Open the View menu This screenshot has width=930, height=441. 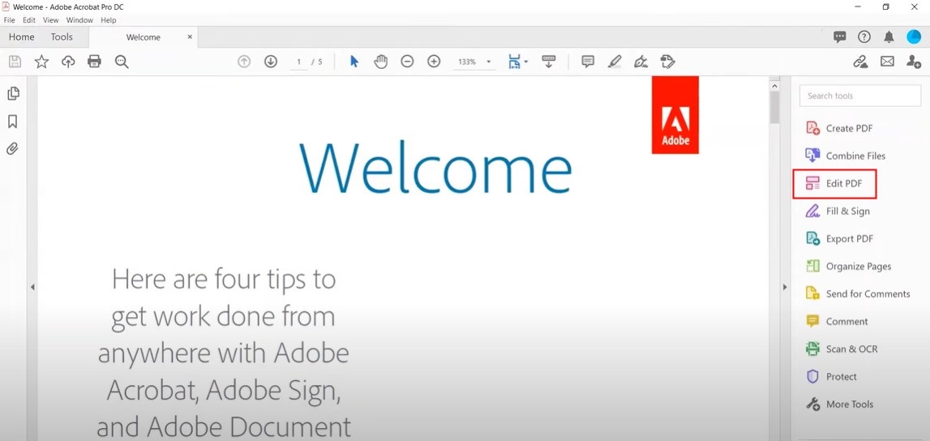51,20
